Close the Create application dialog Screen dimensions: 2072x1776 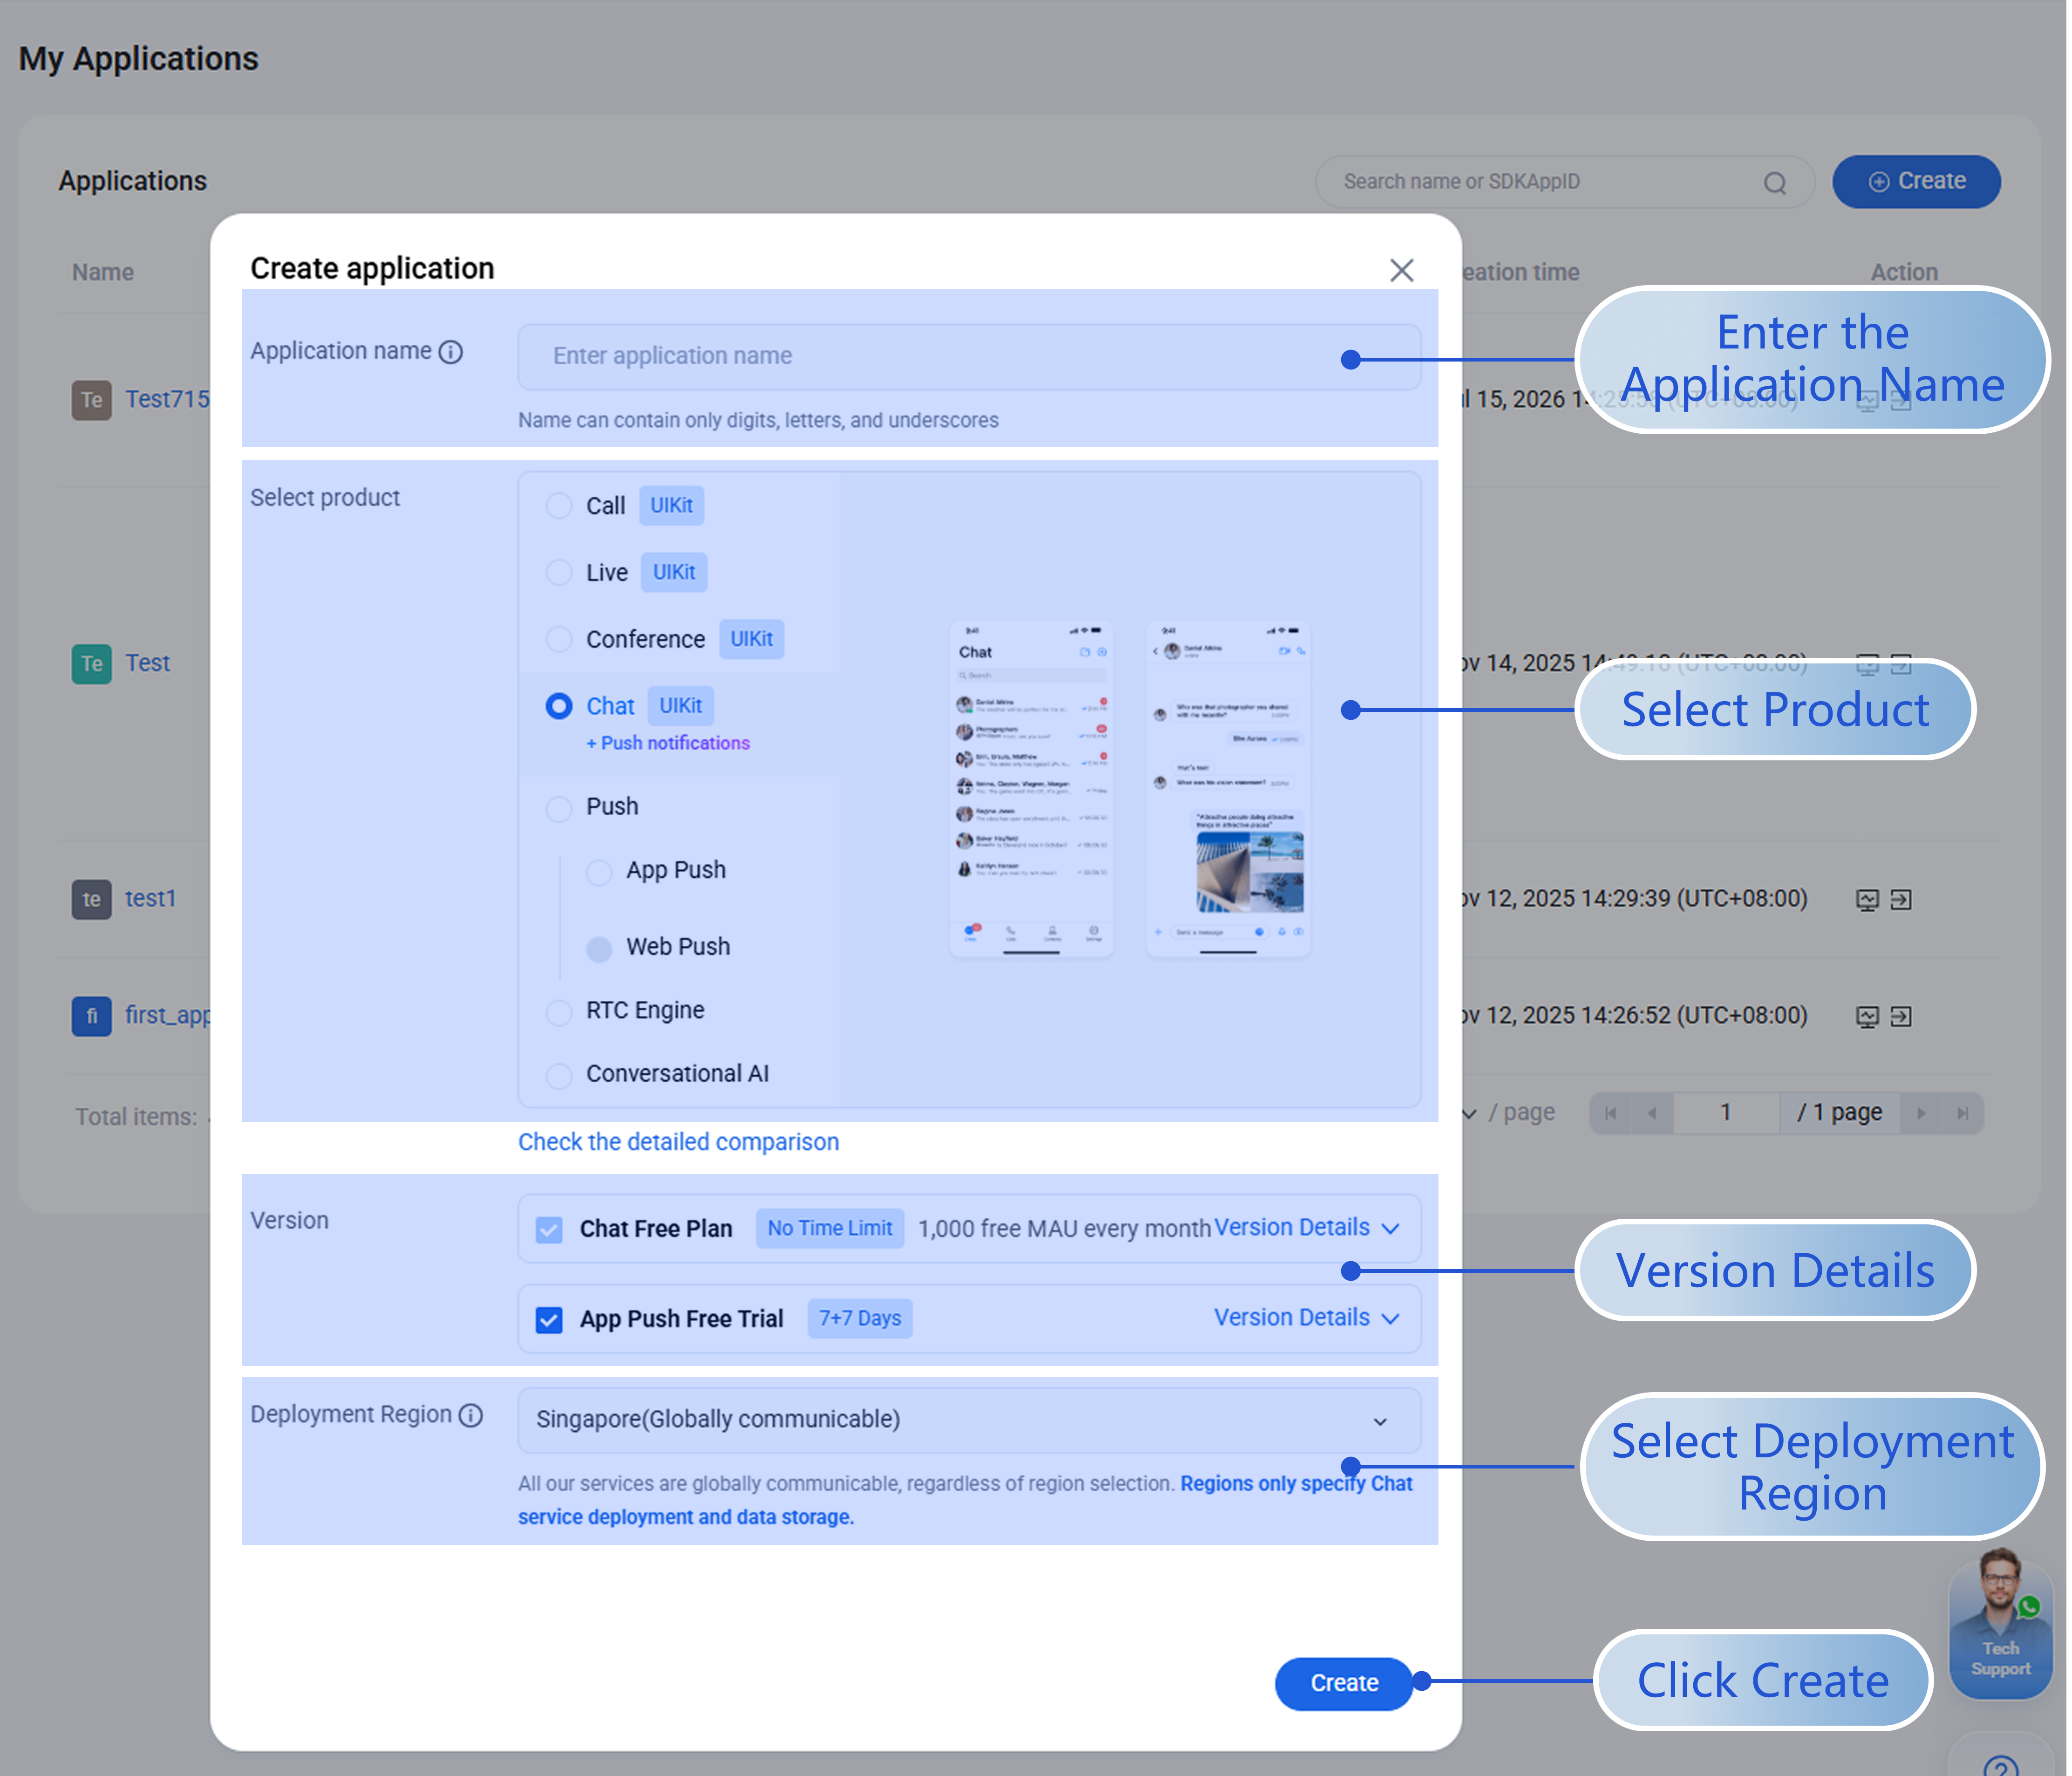coord(1401,270)
